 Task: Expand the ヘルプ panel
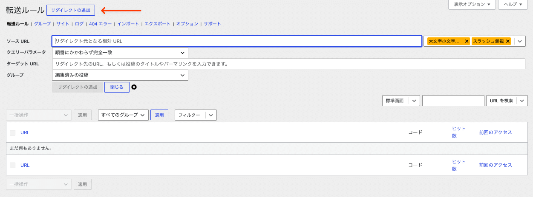[513, 4]
